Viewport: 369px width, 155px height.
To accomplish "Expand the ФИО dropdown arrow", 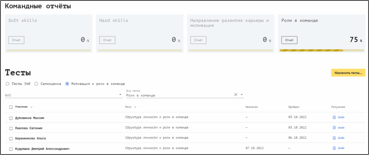I will (x=120, y=95).
